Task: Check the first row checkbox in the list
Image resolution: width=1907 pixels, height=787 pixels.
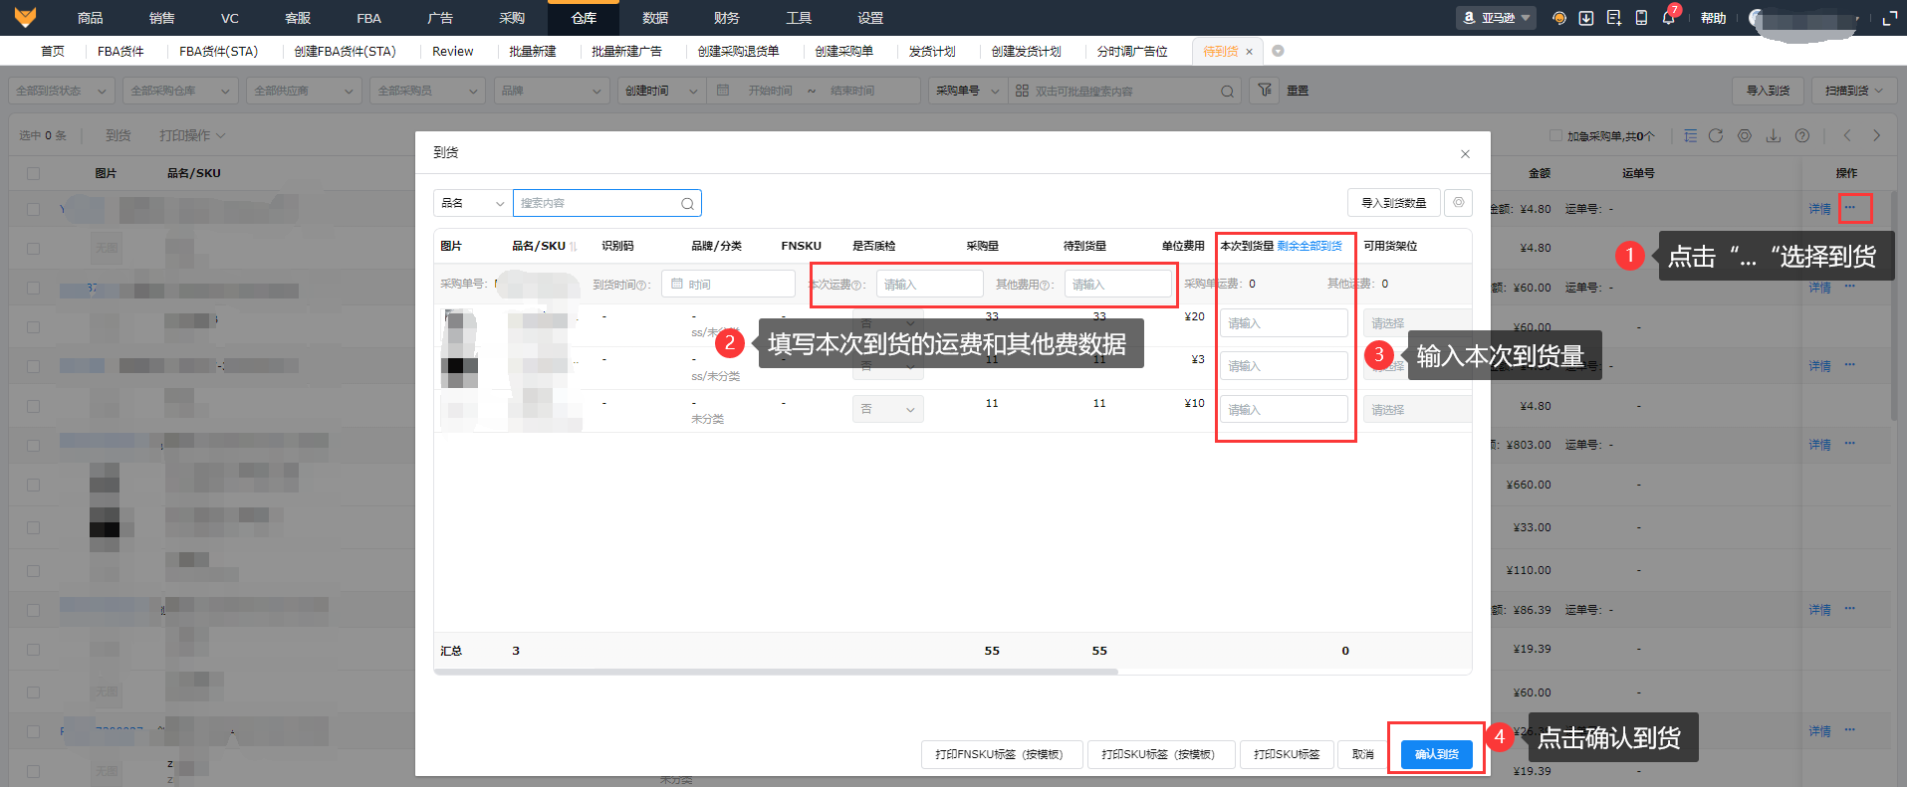Action: point(33,209)
